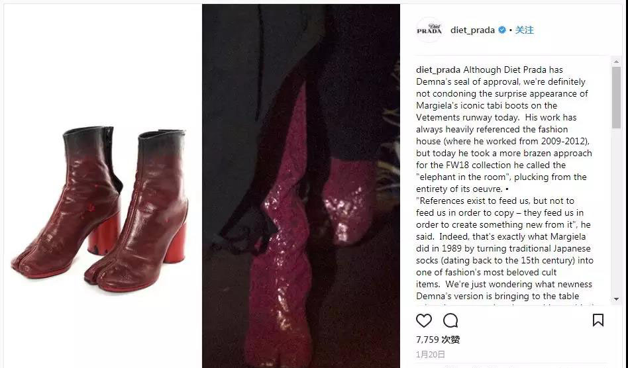
Task: Open comments with the speech bubble icon
Action: point(450,320)
